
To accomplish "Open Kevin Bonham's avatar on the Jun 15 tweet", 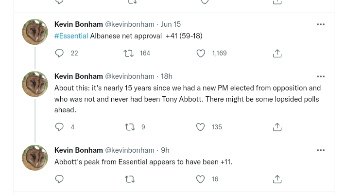I will click(35, 32).
